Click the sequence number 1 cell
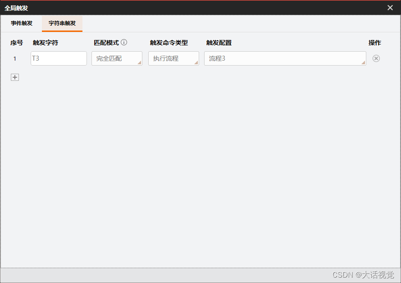The height and width of the screenshot is (283, 401). [15, 59]
